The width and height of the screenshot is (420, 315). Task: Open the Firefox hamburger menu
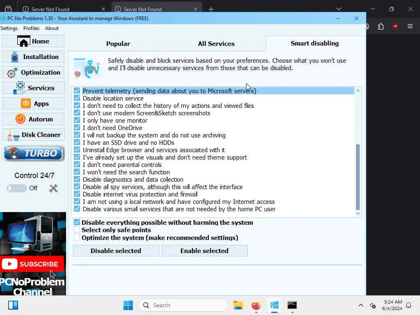point(410,26)
